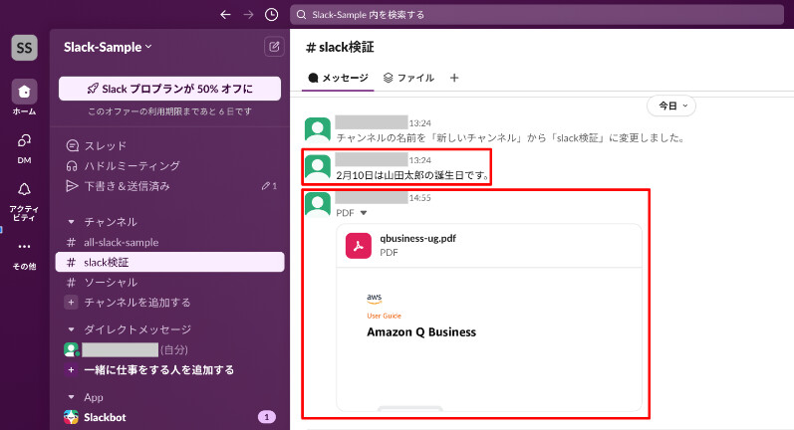Click avatar on 14:55 PDF message

318,204
